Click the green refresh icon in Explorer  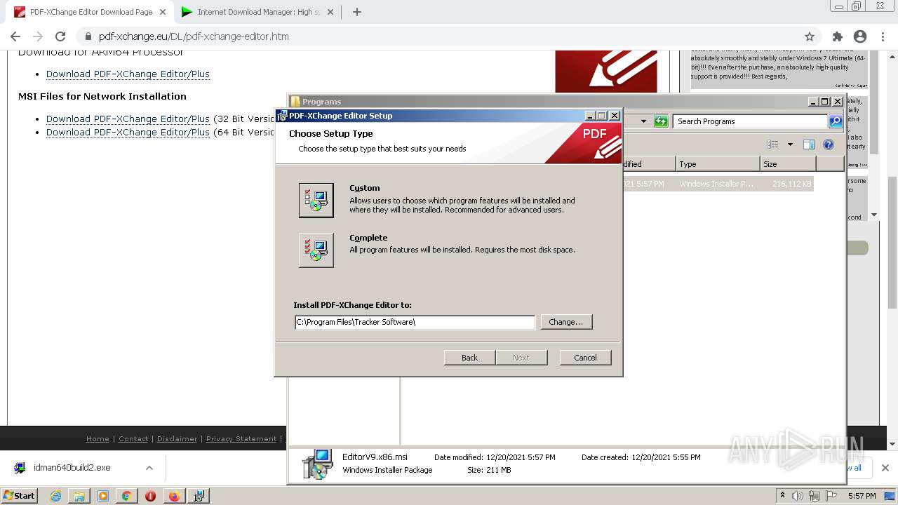tap(661, 121)
